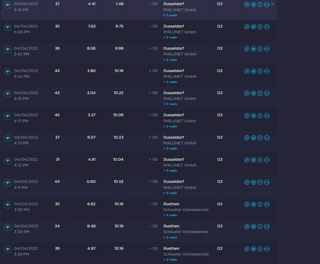More options icon on the 3:30 PM row
The image size is (320, 264).
click(x=267, y=226)
